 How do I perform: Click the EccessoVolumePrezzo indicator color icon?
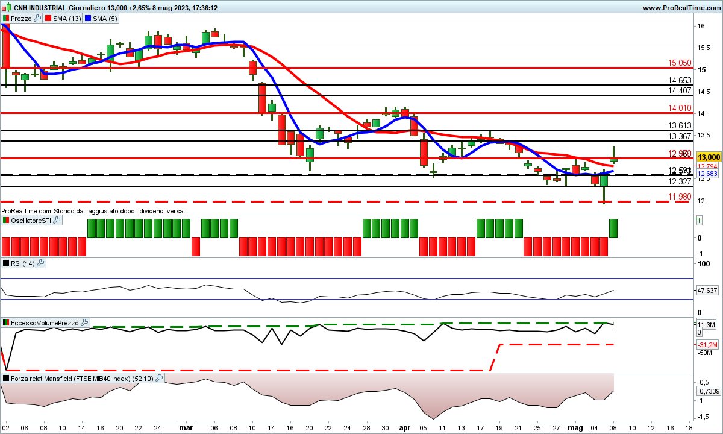coord(6,323)
